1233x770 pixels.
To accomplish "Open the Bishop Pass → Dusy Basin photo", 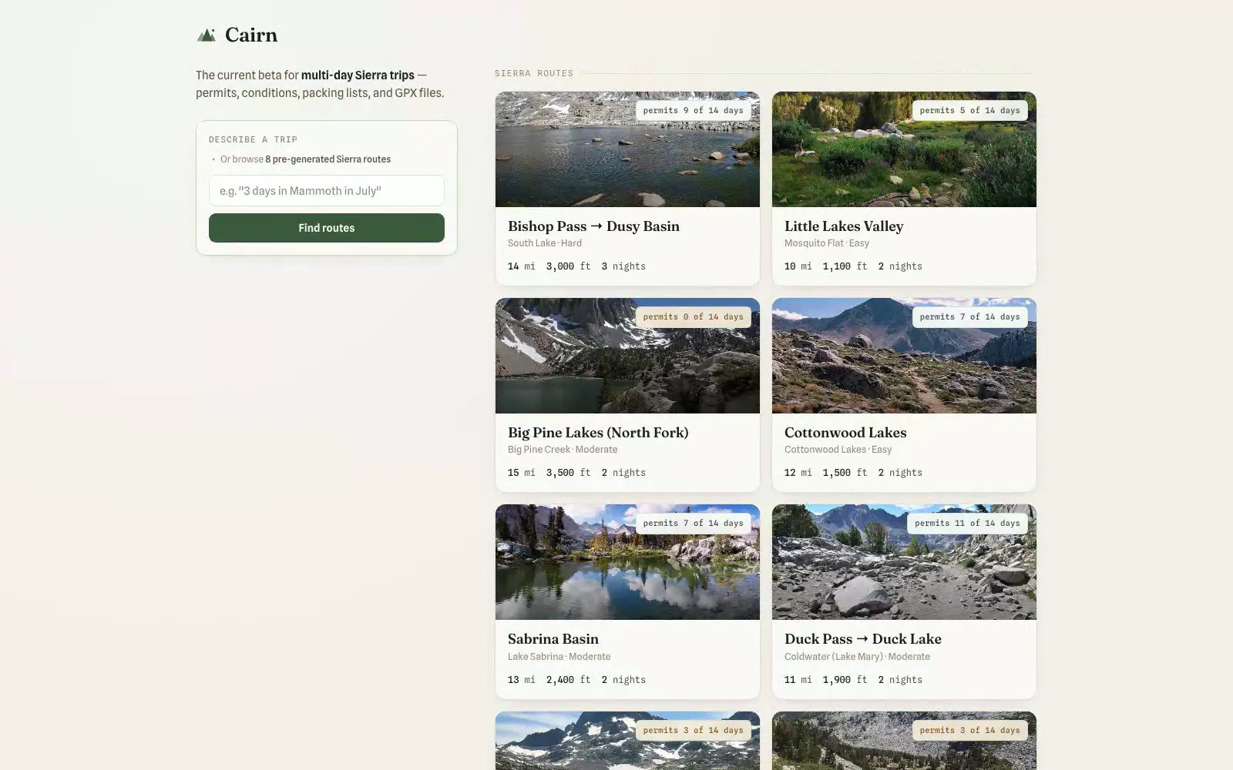I will coord(627,149).
